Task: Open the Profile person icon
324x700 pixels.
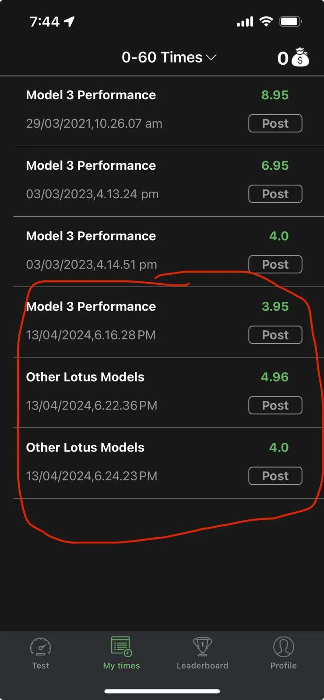Action: (x=283, y=647)
